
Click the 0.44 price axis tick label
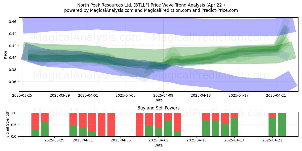click(x=13, y=34)
